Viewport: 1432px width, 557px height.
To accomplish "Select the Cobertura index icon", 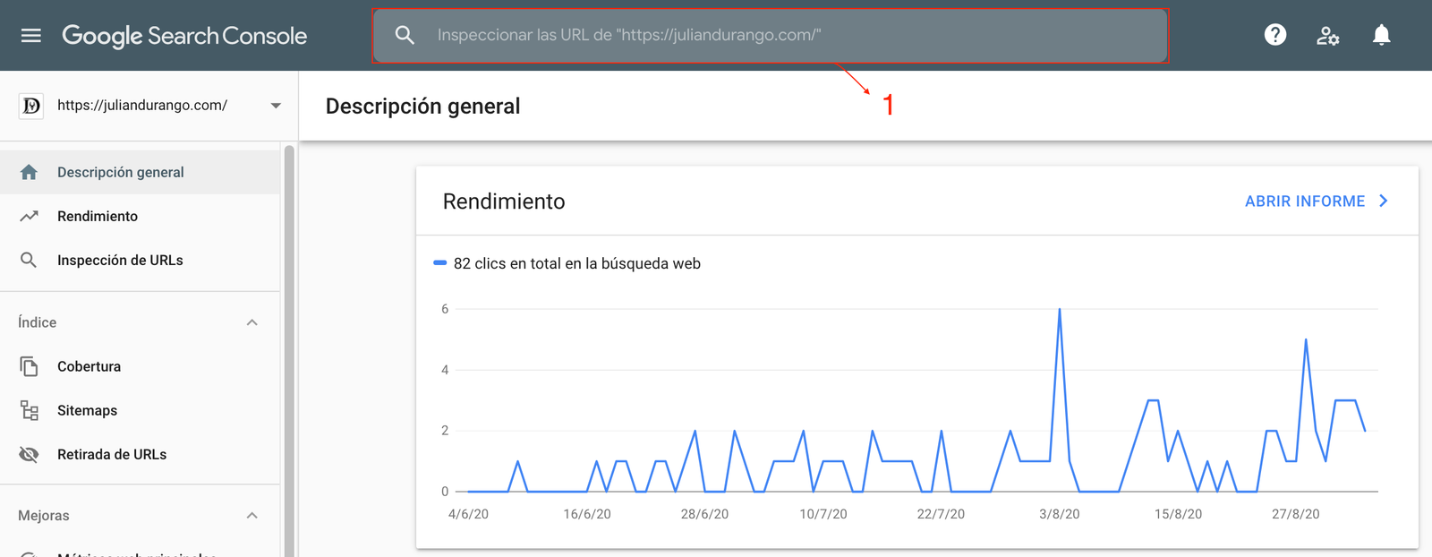I will (x=30, y=365).
